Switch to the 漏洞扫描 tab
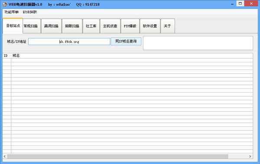The height and width of the screenshot is (164, 260). coord(51,26)
